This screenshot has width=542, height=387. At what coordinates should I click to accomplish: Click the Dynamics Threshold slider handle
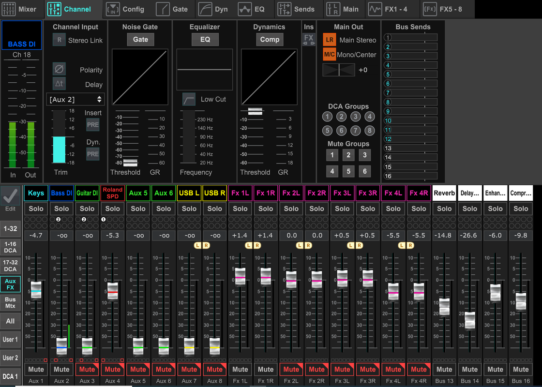point(255,111)
